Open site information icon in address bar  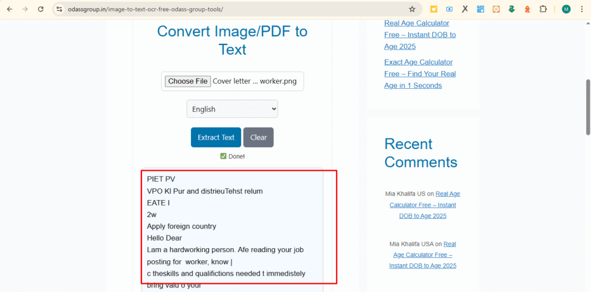[x=59, y=9]
